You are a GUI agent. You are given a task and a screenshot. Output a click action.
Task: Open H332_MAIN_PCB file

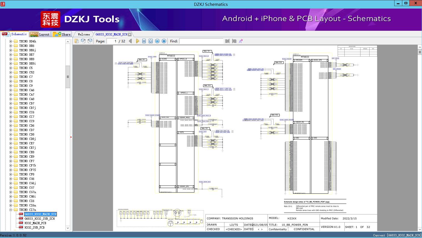pos(35,223)
